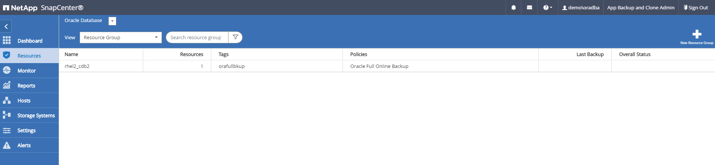This screenshot has height=165, width=715.
Task: Click the Sign Out link
Action: (x=696, y=7)
